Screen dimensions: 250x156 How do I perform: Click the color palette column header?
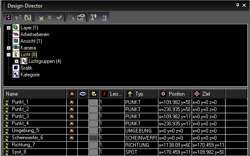coord(94,94)
